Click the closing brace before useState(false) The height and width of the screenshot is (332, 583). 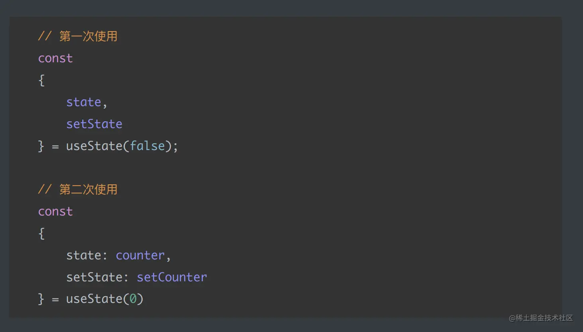41,146
